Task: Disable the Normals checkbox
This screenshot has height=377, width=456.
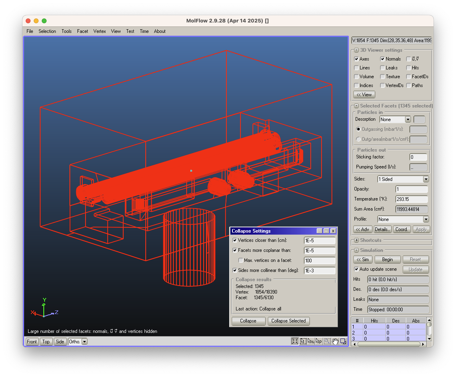Action: point(383,59)
